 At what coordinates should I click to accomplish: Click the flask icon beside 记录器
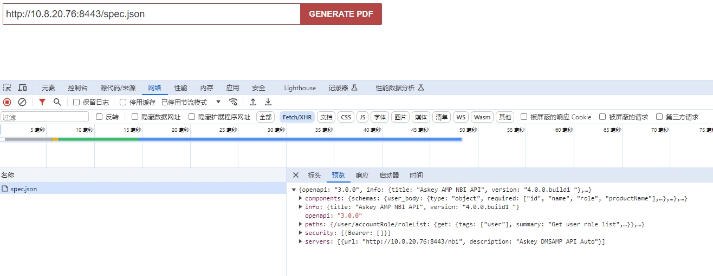[x=355, y=87]
